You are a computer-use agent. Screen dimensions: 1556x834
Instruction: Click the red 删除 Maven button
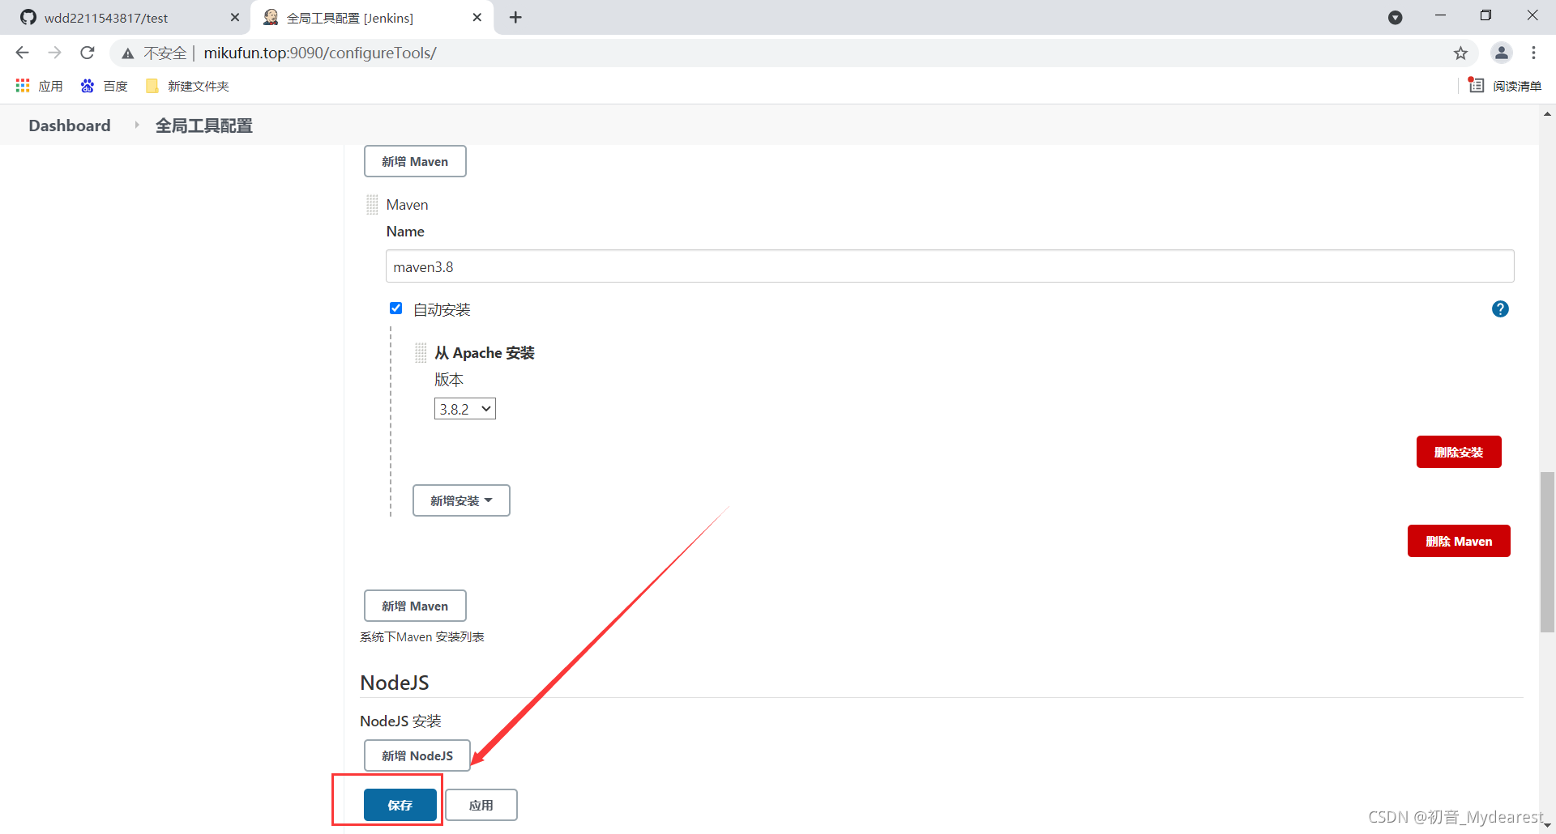click(1459, 541)
